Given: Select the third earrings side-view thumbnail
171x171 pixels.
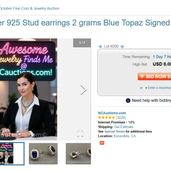Looking at the screenshot, I should [x=78, y=154].
